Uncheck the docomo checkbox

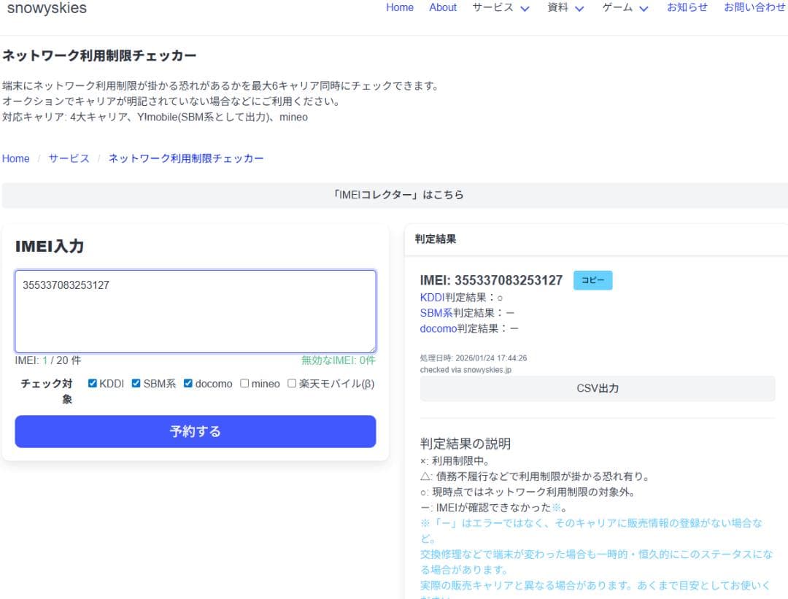(x=188, y=383)
